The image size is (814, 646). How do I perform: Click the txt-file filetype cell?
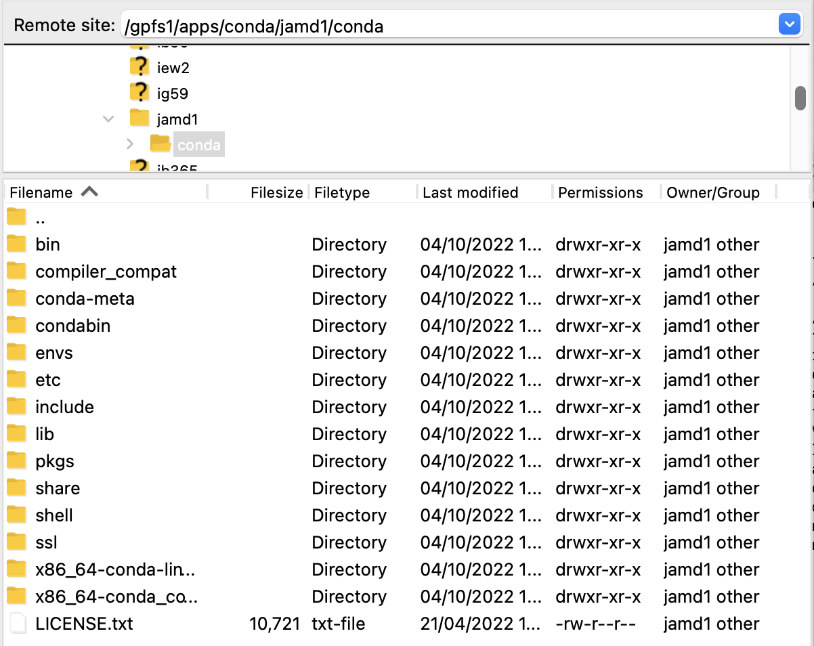pyautogui.click(x=339, y=624)
